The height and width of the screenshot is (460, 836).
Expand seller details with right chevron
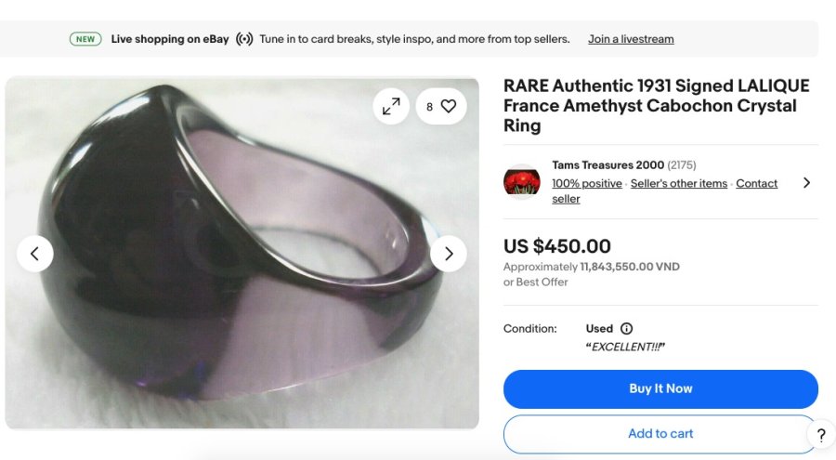click(806, 182)
